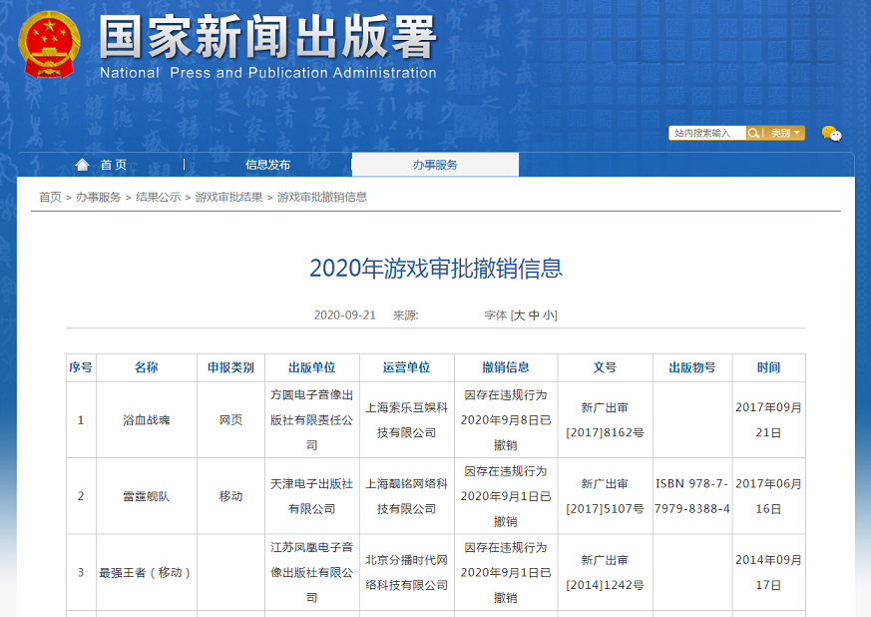Click the 字体 label
Screen dimensions: 871x617
(x=496, y=315)
